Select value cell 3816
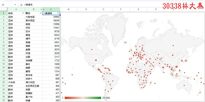 point(51,46)
